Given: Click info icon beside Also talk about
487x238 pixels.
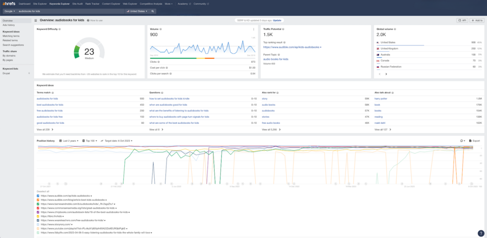Looking at the screenshot, I should (x=393, y=92).
